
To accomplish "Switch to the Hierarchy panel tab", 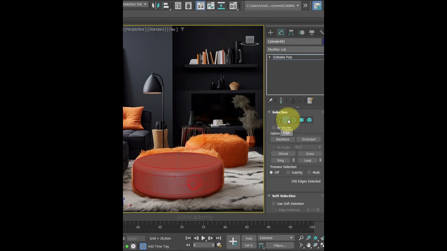I will (291, 32).
